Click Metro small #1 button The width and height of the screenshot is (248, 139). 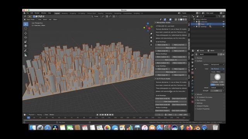pyautogui.click(x=163, y=45)
